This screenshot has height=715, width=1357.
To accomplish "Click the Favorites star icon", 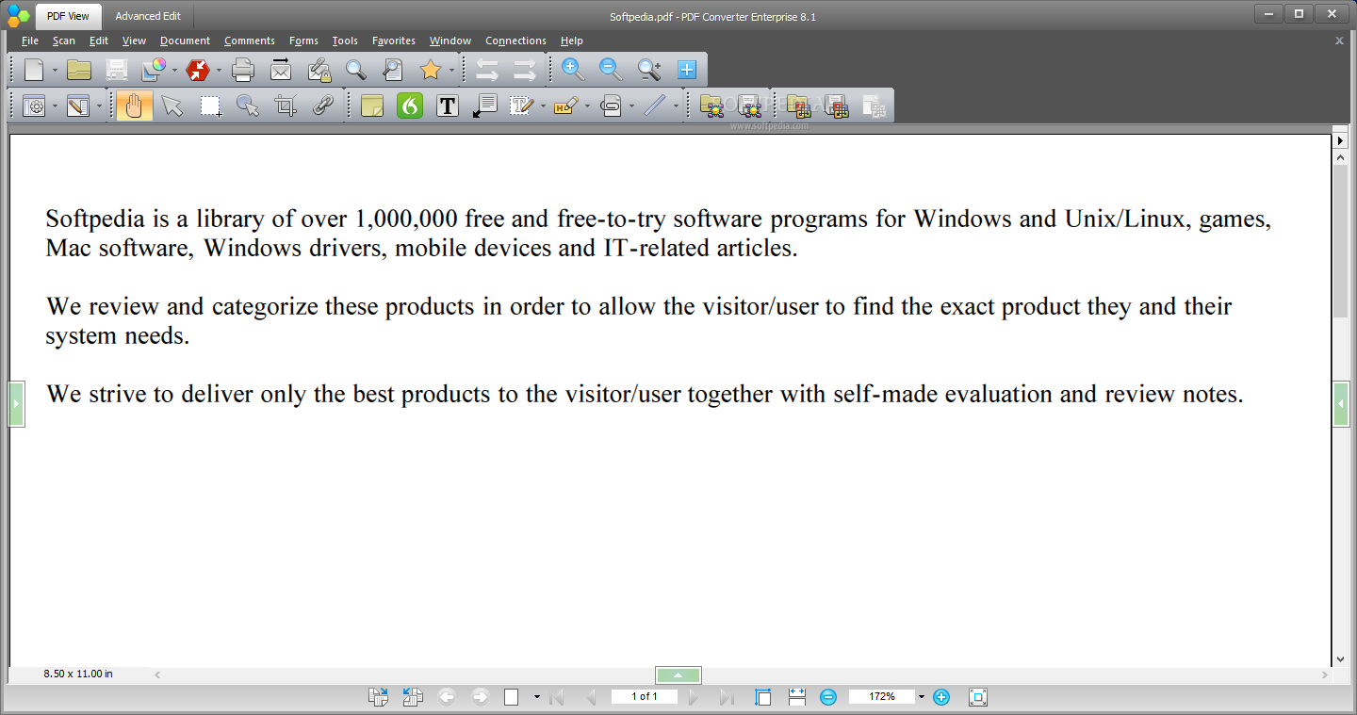I will coord(431,69).
